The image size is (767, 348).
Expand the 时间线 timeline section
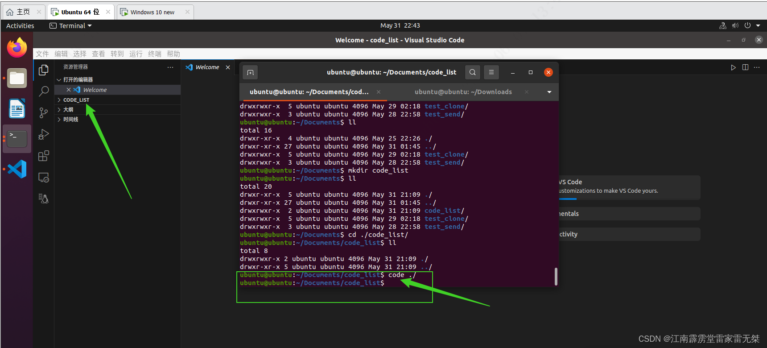[118, 120]
